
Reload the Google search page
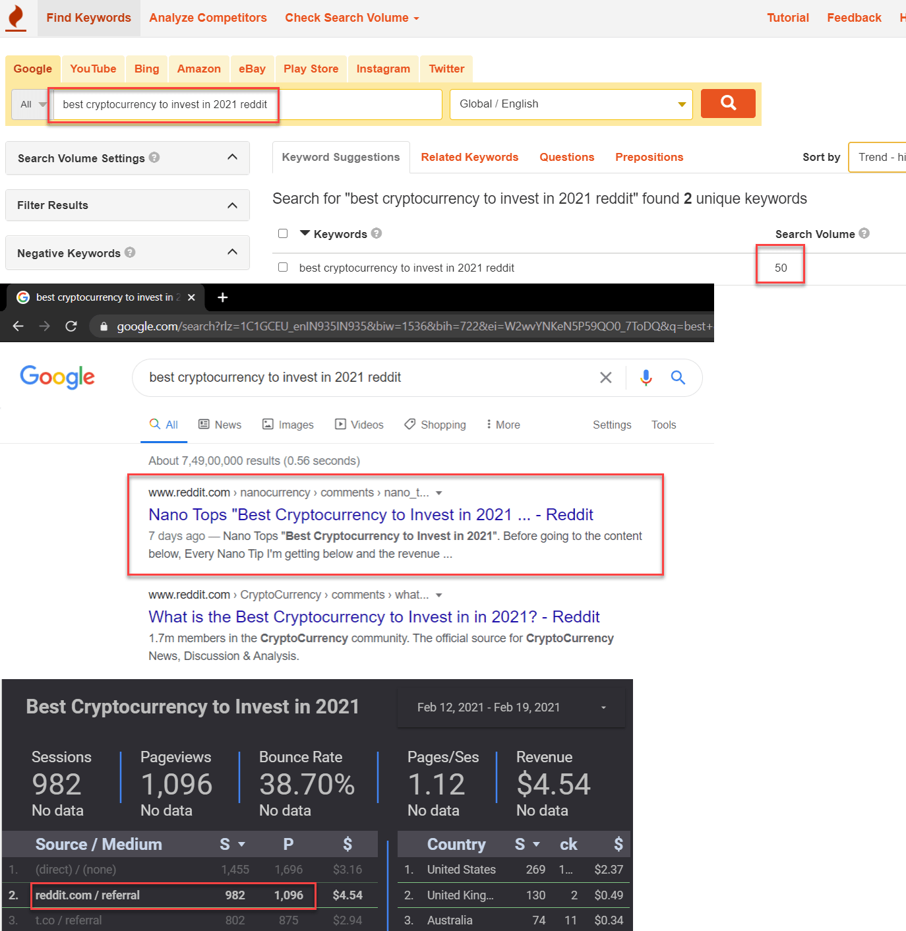[x=71, y=326]
